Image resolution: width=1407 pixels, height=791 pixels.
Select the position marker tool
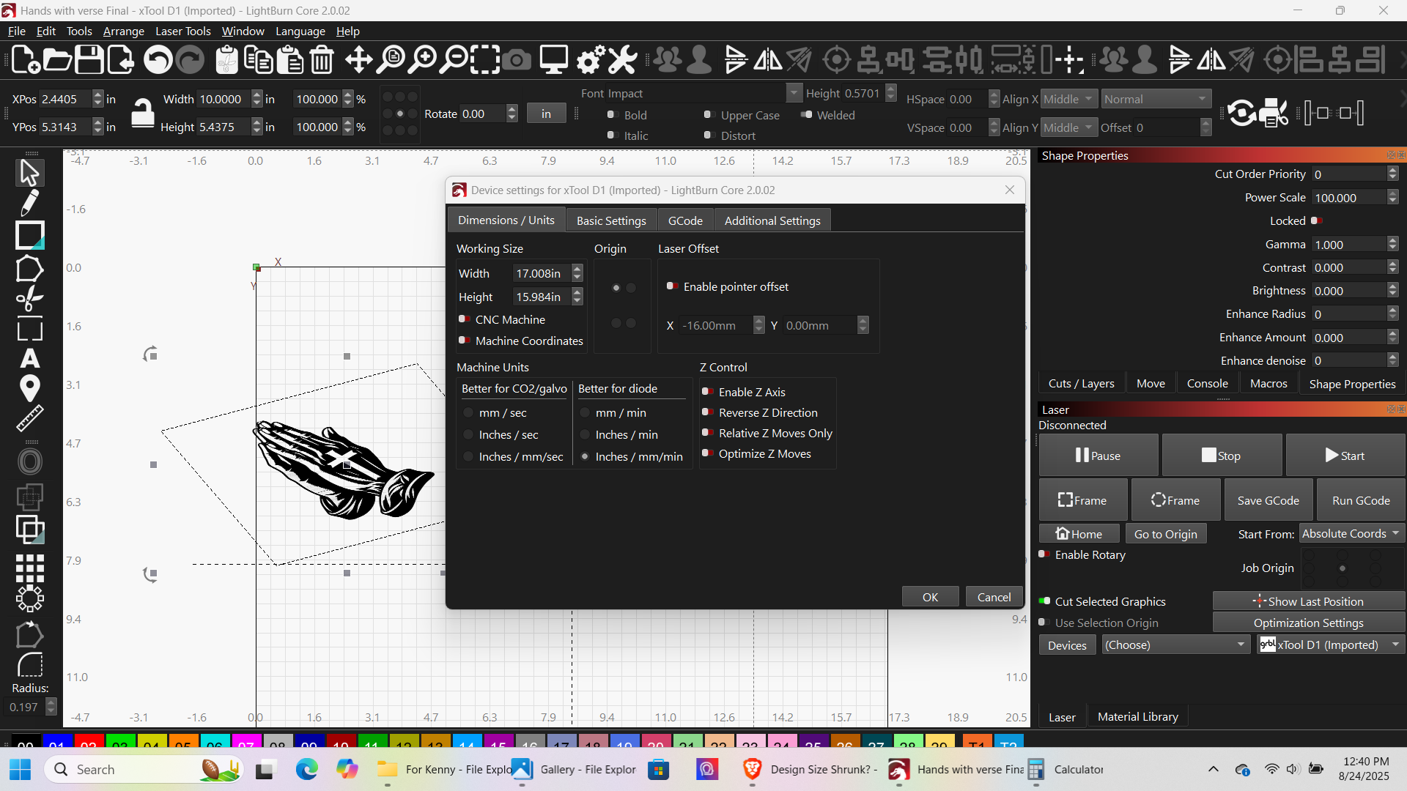(29, 388)
